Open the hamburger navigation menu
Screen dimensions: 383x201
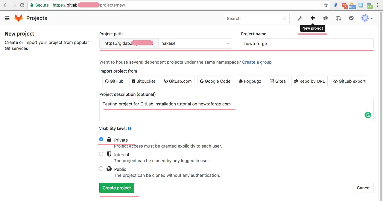click(7, 19)
